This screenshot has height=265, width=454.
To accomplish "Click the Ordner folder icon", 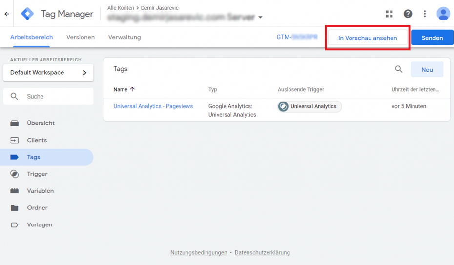I will coord(15,208).
